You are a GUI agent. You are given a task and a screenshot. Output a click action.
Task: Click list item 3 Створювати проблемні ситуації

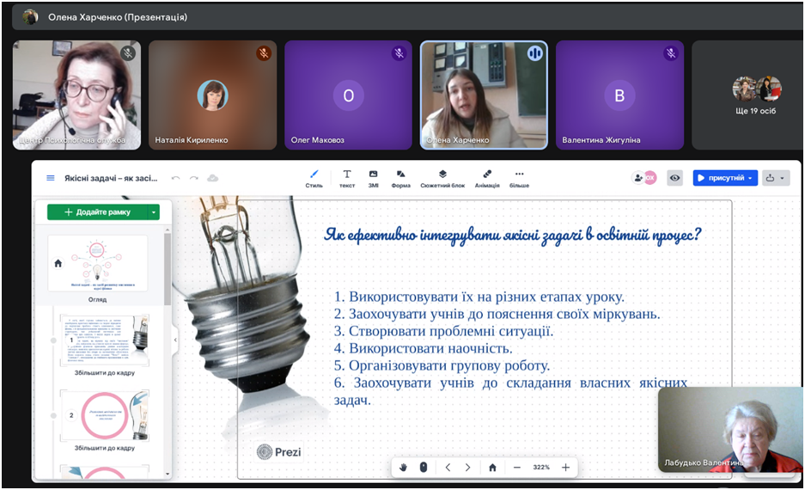(444, 331)
